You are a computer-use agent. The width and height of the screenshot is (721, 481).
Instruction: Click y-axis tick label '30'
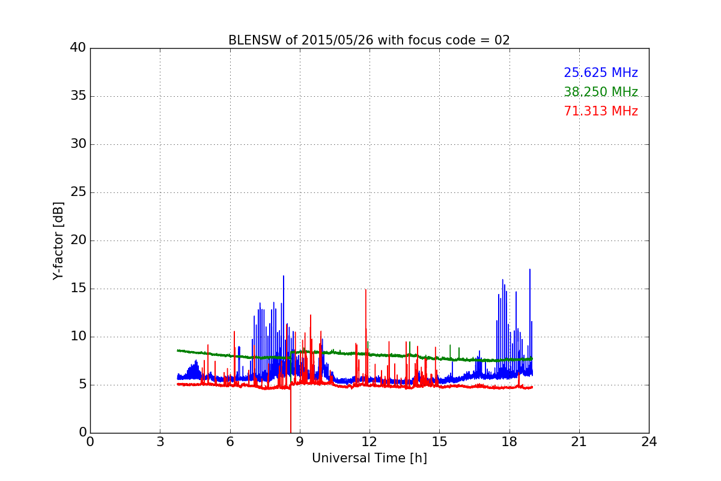78,144
